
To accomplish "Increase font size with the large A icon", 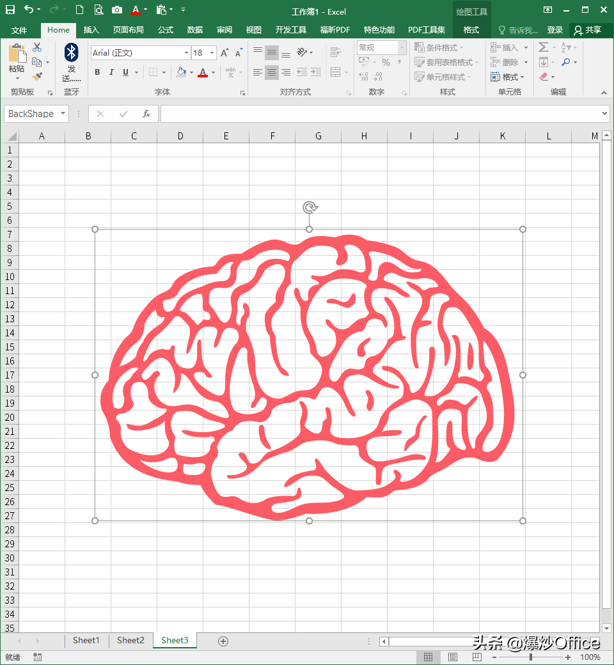I will coord(224,52).
